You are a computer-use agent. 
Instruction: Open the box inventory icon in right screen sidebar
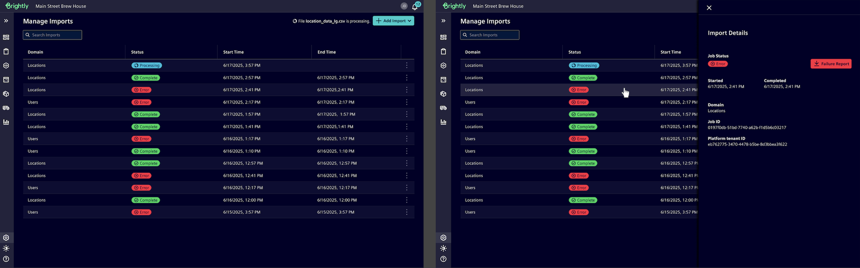(443, 94)
